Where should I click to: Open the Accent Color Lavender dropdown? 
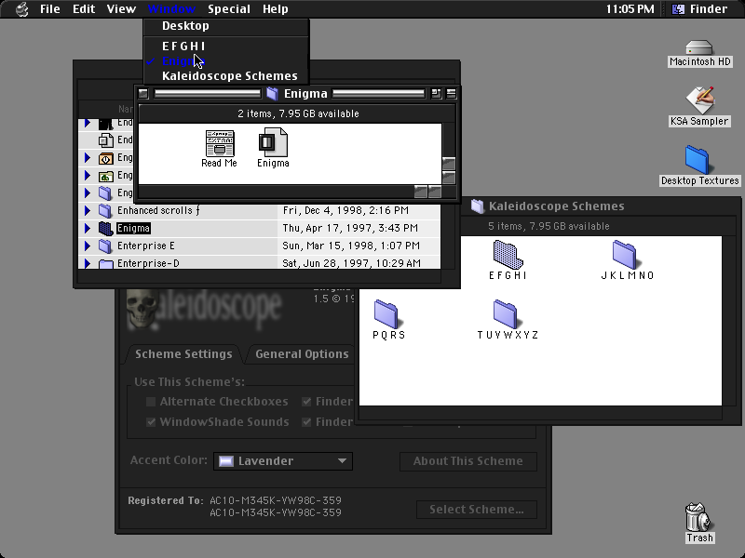(x=283, y=460)
